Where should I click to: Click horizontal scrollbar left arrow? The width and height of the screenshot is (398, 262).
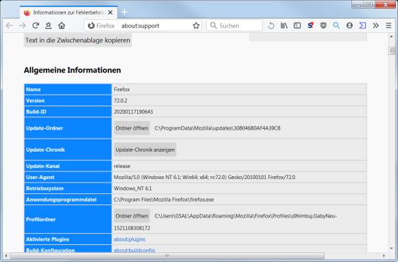tap(6, 256)
